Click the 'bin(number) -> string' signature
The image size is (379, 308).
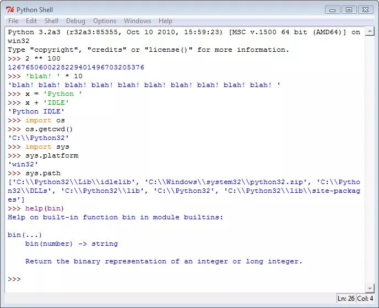tap(72, 244)
